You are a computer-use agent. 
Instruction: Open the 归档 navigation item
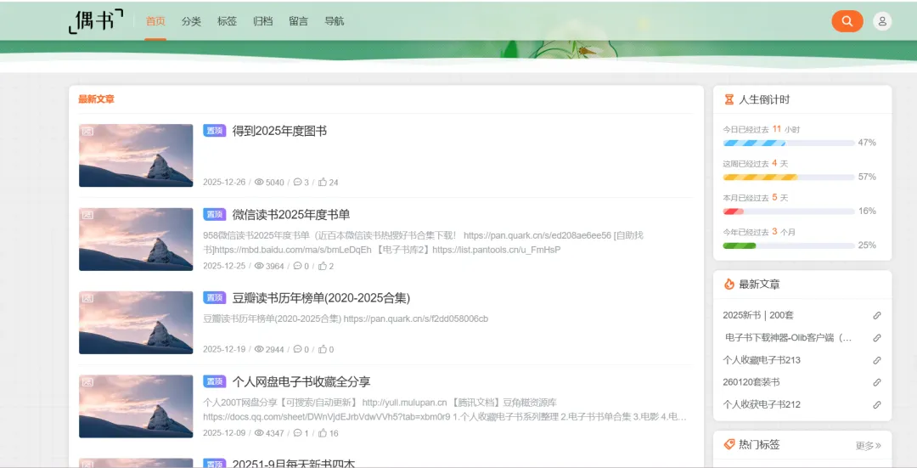(262, 21)
